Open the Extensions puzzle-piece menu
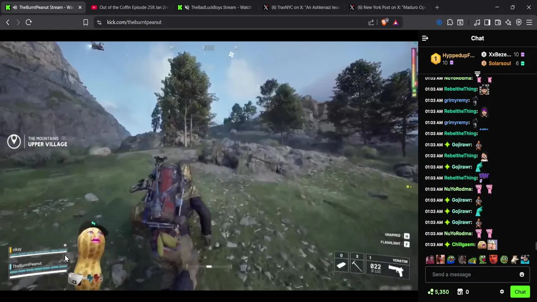537x302 pixels. [450, 22]
